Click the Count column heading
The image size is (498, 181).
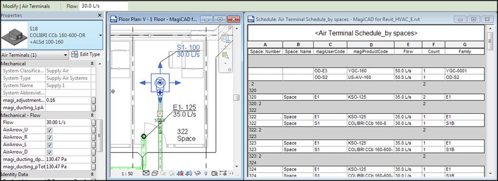(433, 52)
